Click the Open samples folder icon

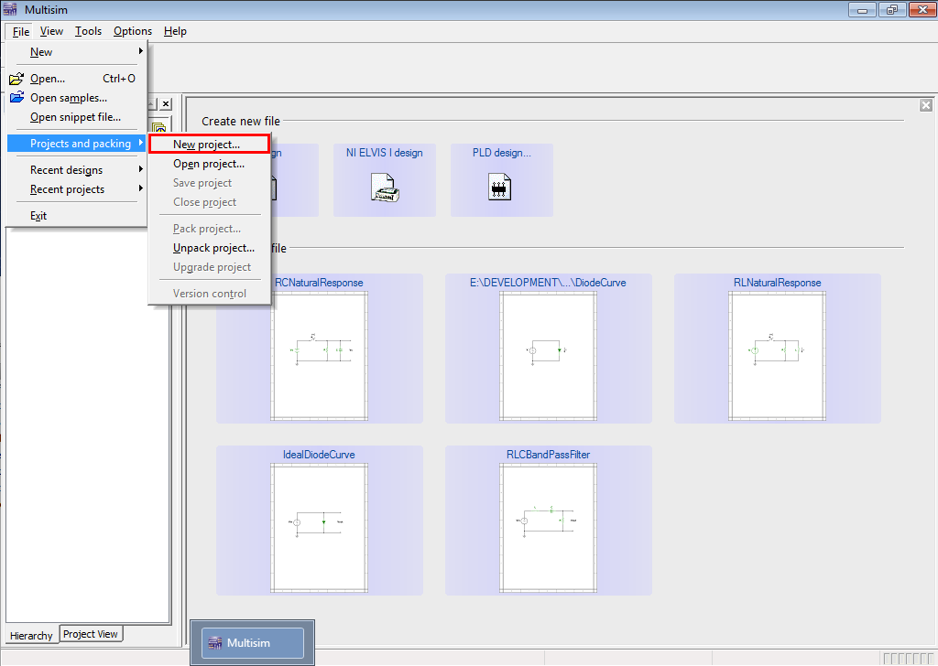click(16, 97)
